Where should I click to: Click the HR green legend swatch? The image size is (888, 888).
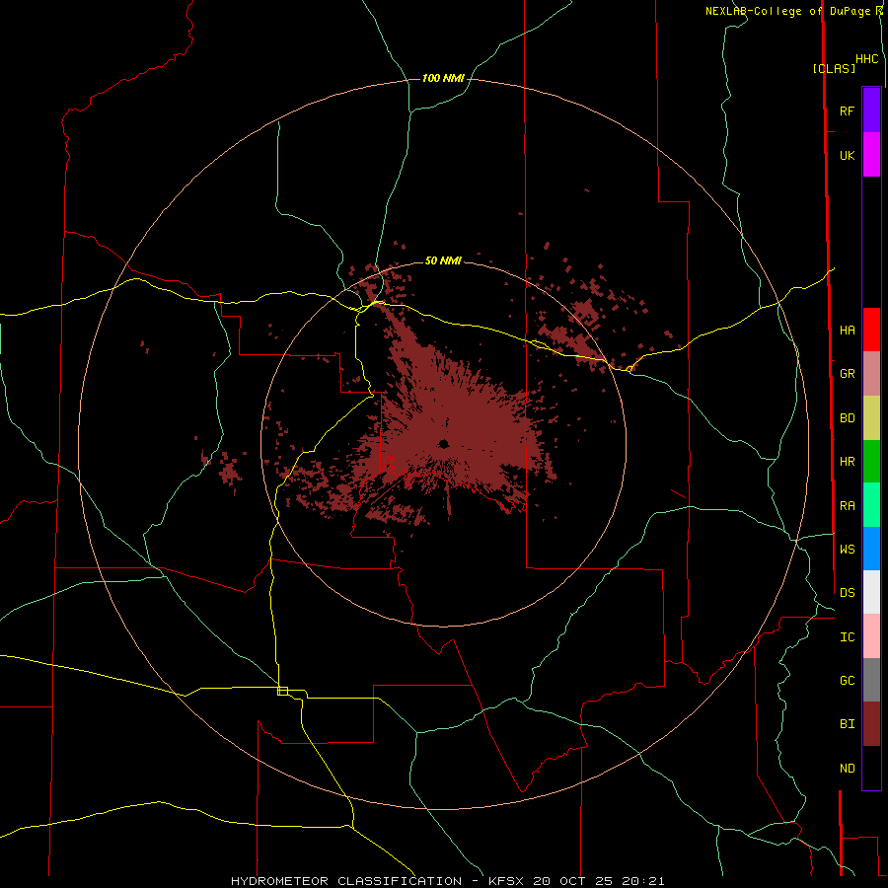pyautogui.click(x=871, y=462)
